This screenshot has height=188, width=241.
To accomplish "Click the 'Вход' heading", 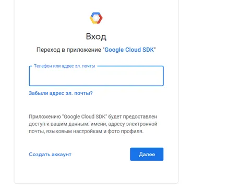I will (96, 37).
